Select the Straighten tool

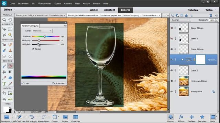[x=10, y=99]
